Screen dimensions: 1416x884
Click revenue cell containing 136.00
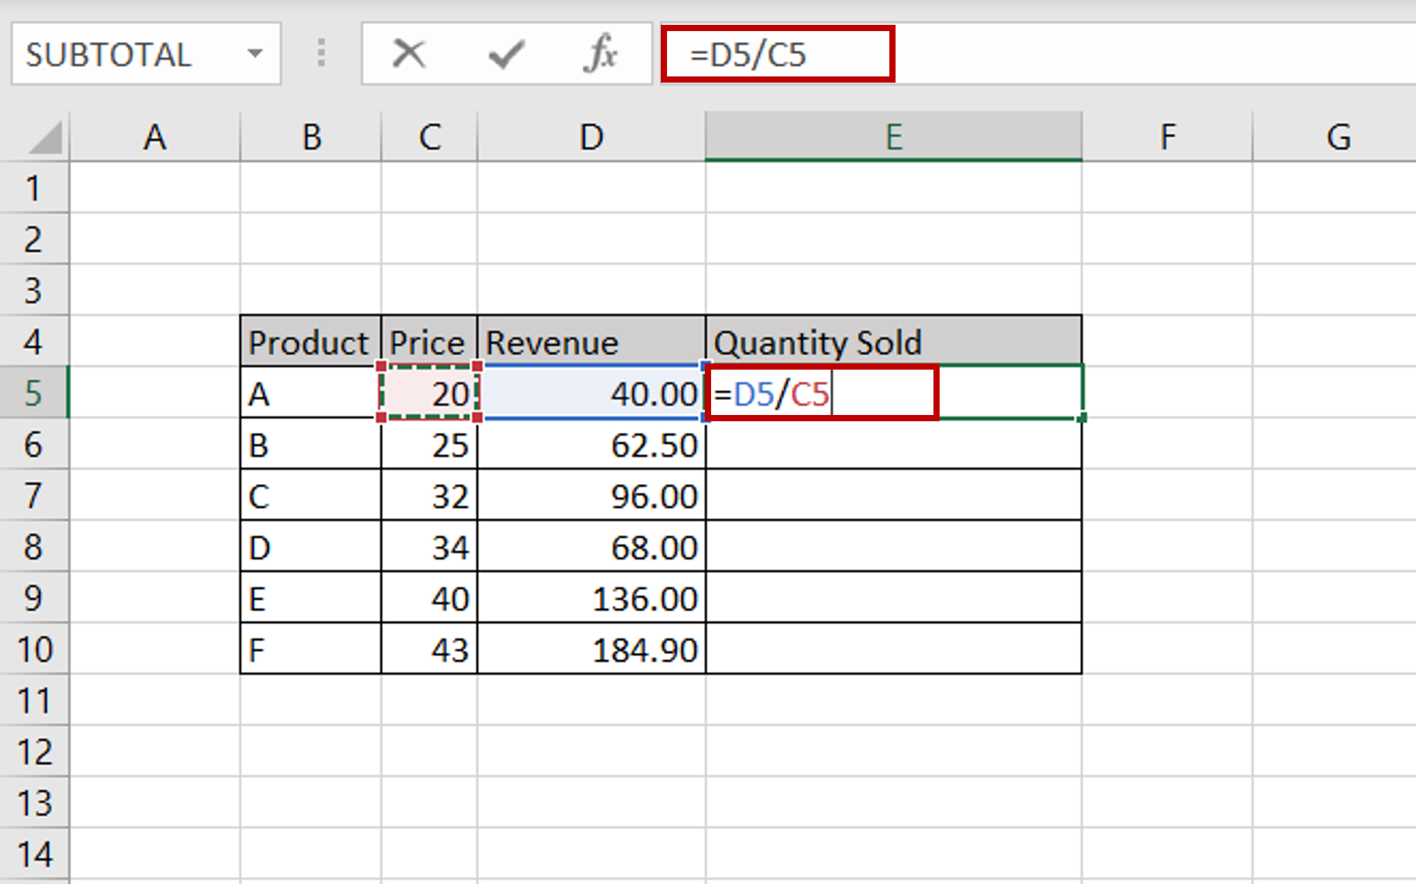pyautogui.click(x=591, y=598)
